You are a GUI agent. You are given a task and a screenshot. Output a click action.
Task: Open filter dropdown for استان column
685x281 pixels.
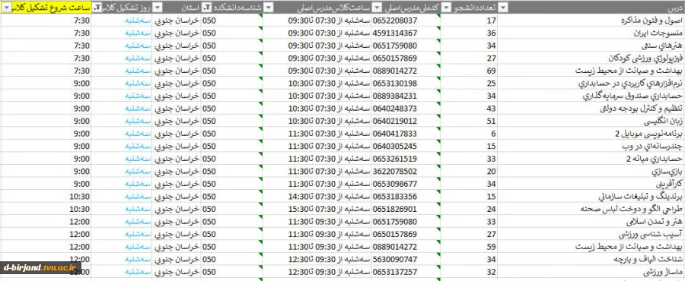(x=158, y=8)
